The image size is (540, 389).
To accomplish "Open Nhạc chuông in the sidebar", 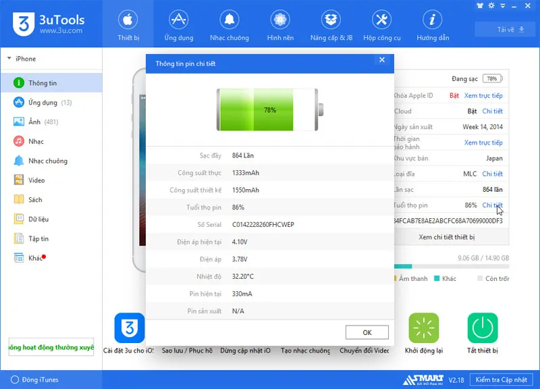I will pos(52,161).
